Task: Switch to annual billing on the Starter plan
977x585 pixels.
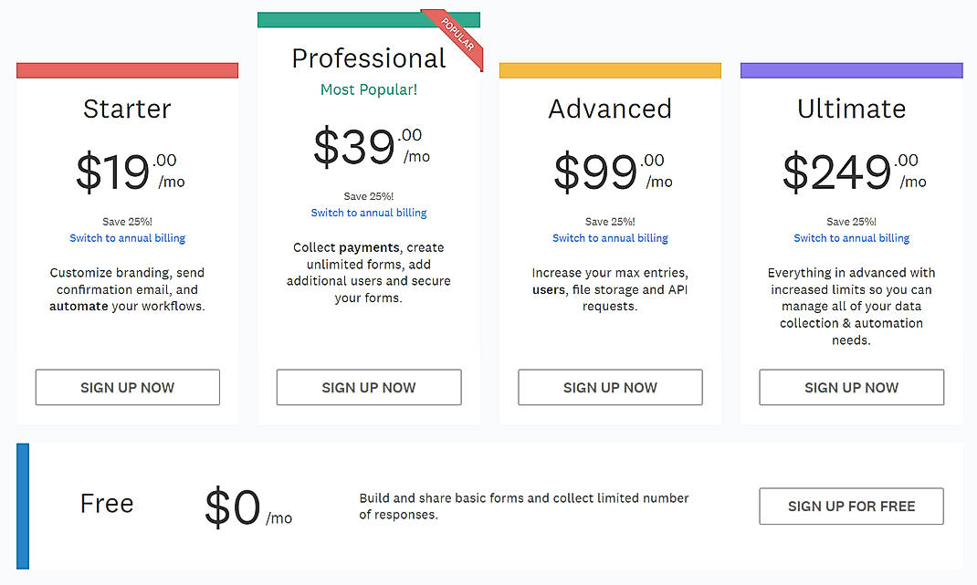Action: pos(127,237)
